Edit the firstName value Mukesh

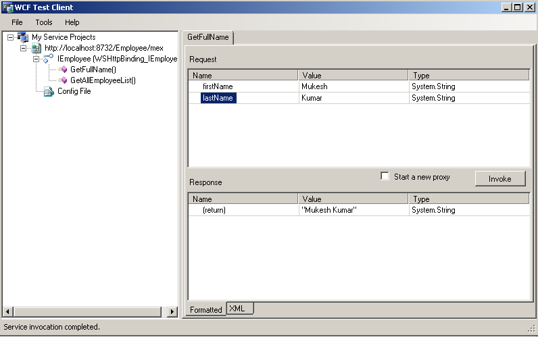pyautogui.click(x=353, y=86)
